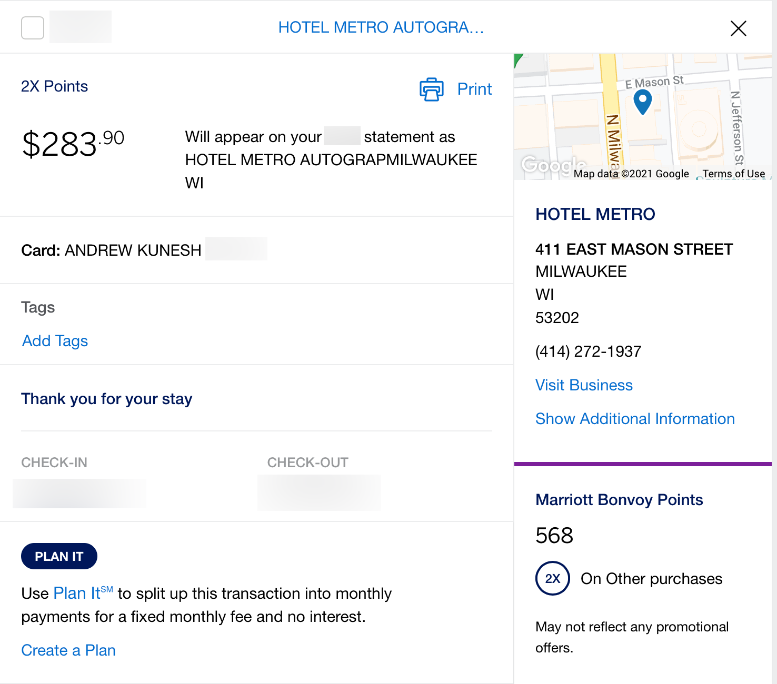777x684 pixels.
Task: Open Add Tags
Action: tap(54, 341)
